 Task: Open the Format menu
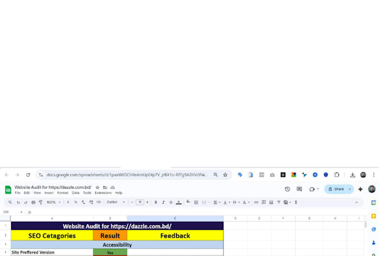click(62, 193)
